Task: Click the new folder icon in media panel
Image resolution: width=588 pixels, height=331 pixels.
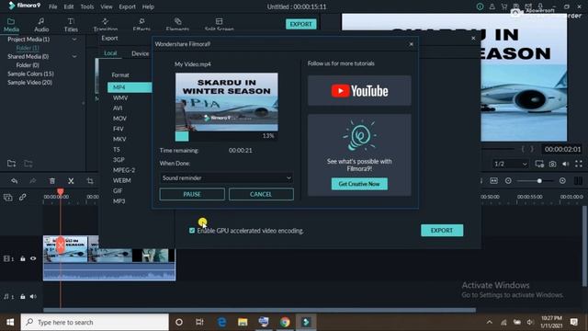Action: [11, 164]
